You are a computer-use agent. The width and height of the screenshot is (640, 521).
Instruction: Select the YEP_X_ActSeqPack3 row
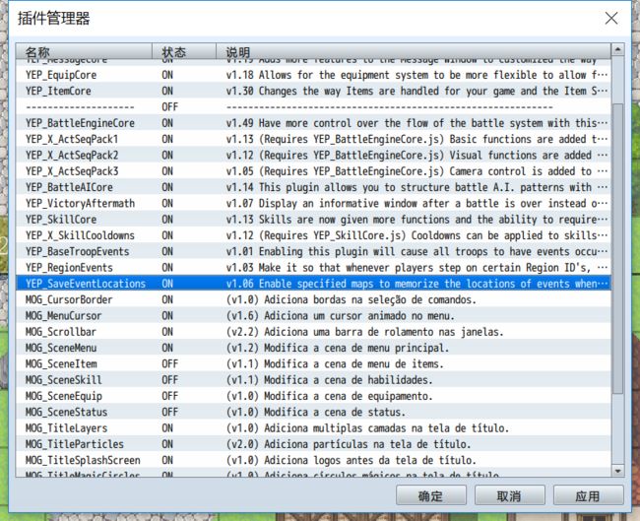click(313, 171)
